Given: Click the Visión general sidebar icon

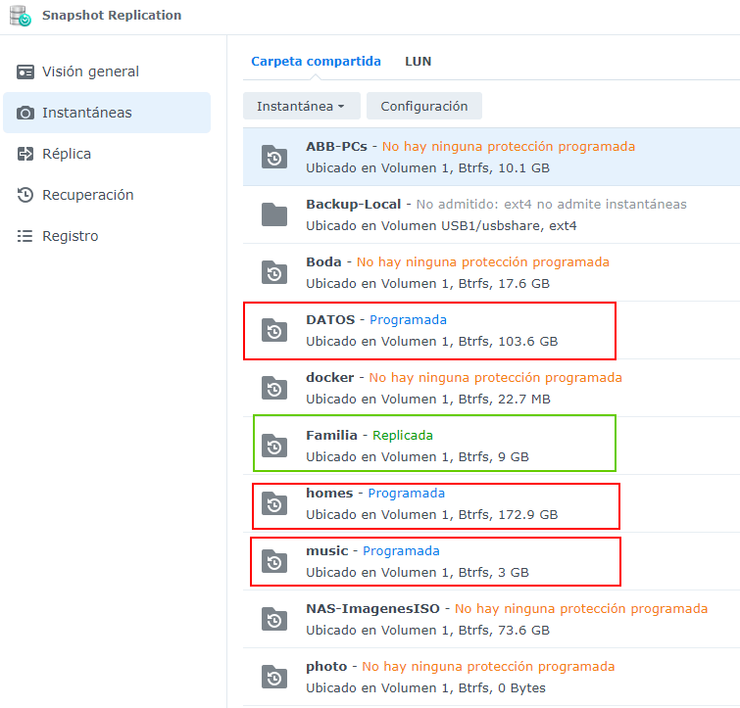Looking at the screenshot, I should click(25, 71).
